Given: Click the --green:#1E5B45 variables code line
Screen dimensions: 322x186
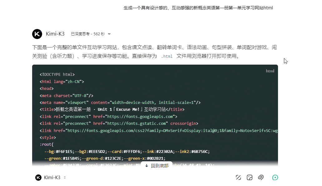Looking at the screenshot, I should click(x=105, y=158).
